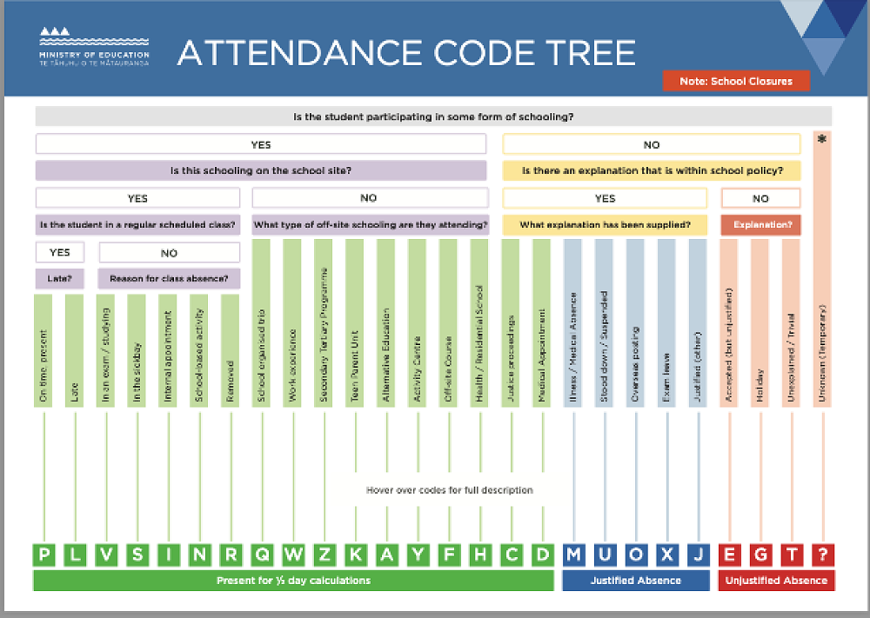Click the Reason for class absence? box
Image resolution: width=870 pixels, height=618 pixels.
169,279
